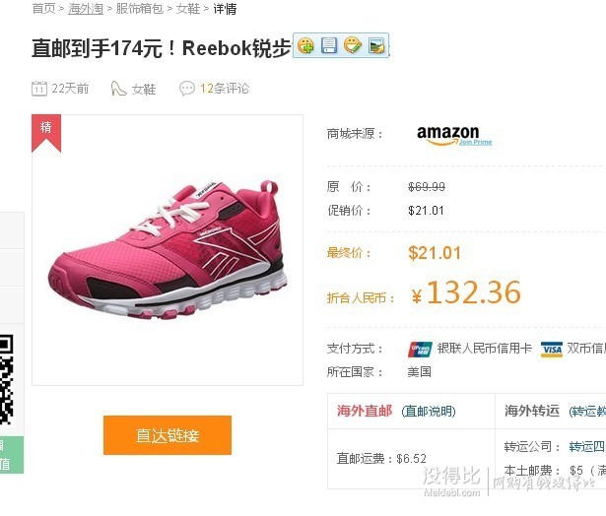Click the UnionPay card logo icon
This screenshot has width=606, height=516.
pyautogui.click(x=420, y=350)
